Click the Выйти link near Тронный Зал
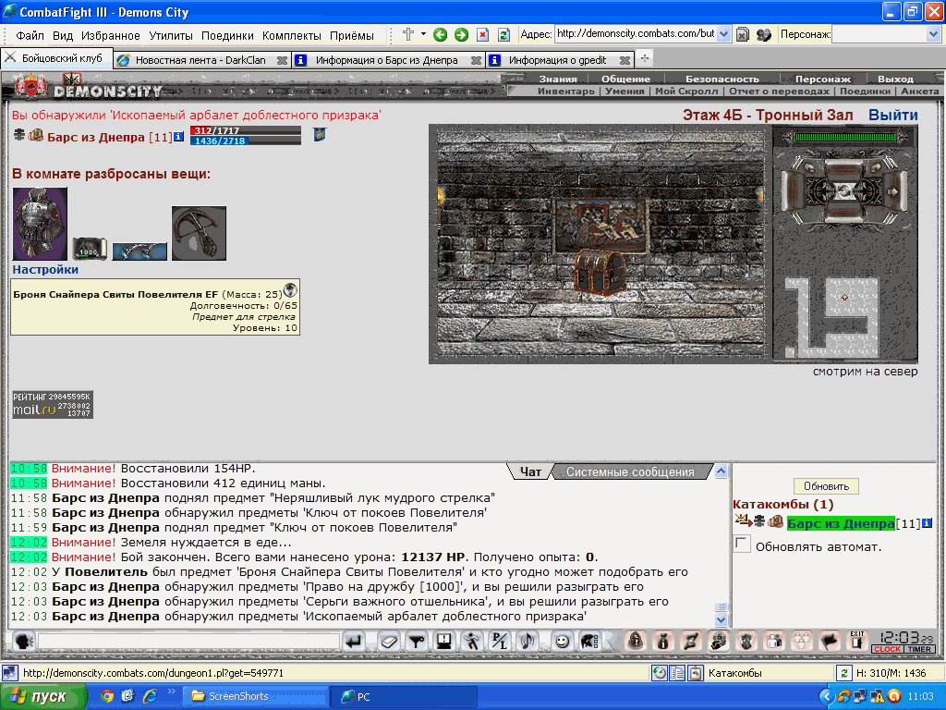946x710 pixels. pos(893,115)
